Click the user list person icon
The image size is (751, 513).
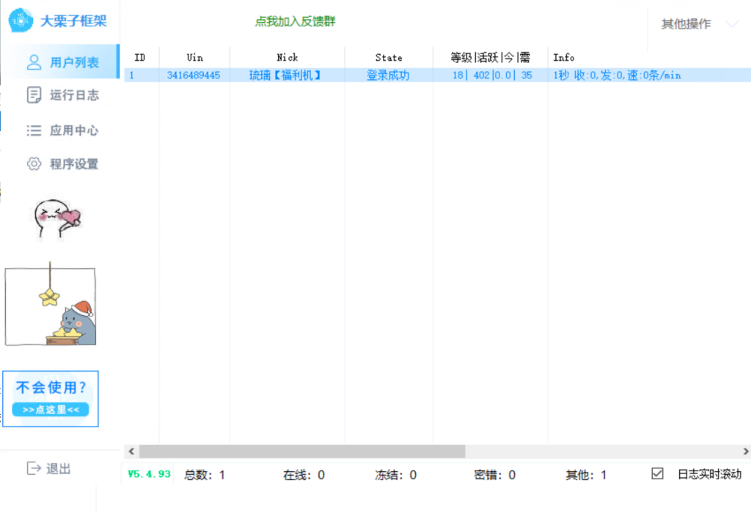[34, 62]
